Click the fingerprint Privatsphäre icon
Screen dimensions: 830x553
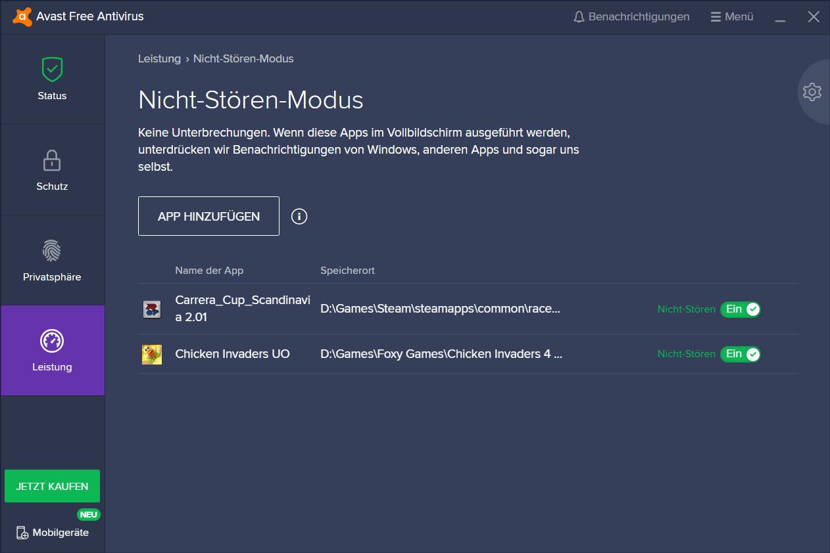point(52,250)
